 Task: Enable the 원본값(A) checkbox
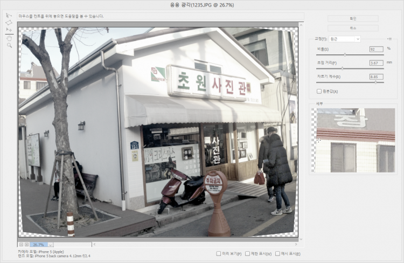point(319,91)
